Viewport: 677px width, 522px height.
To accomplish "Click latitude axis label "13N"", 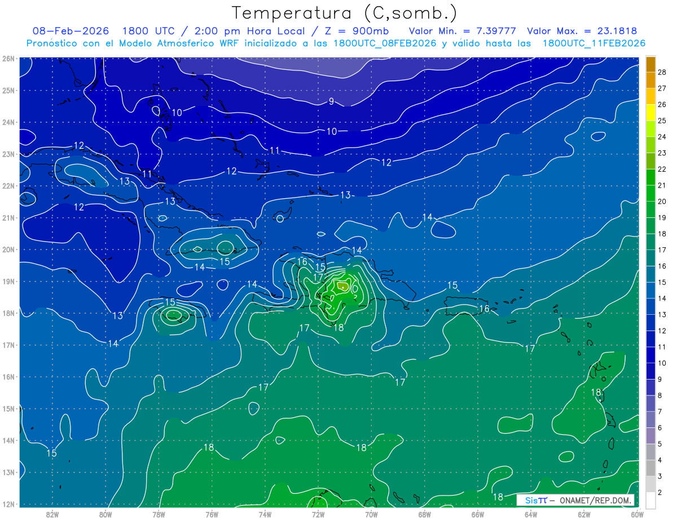I will 8,472.
